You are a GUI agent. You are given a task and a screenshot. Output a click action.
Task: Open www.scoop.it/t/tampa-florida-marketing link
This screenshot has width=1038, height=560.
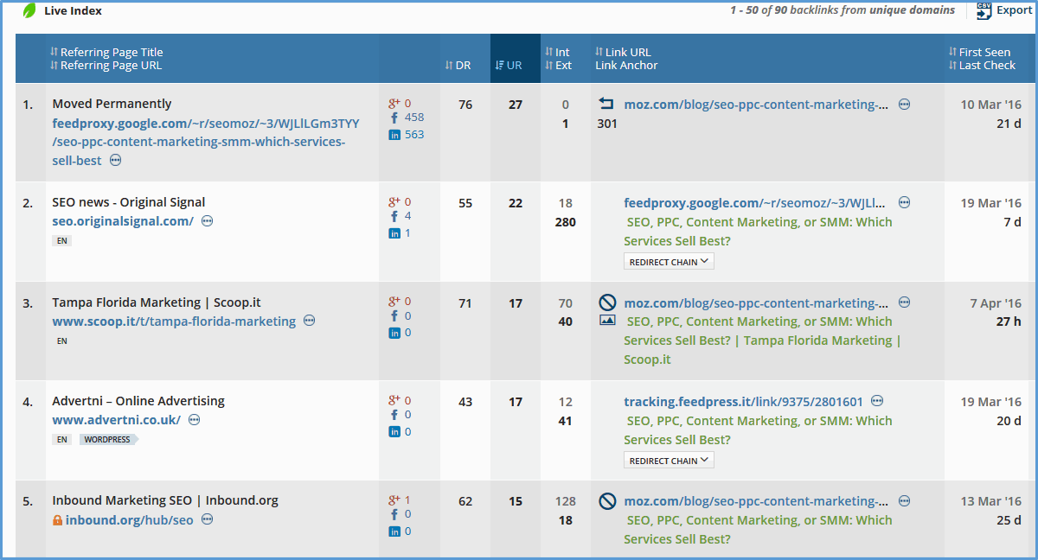coord(174,321)
